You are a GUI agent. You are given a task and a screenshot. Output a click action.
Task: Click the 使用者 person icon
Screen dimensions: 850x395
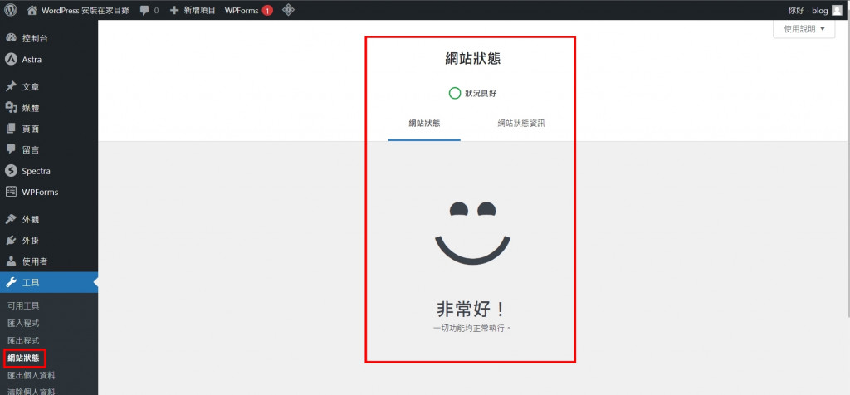[11, 261]
